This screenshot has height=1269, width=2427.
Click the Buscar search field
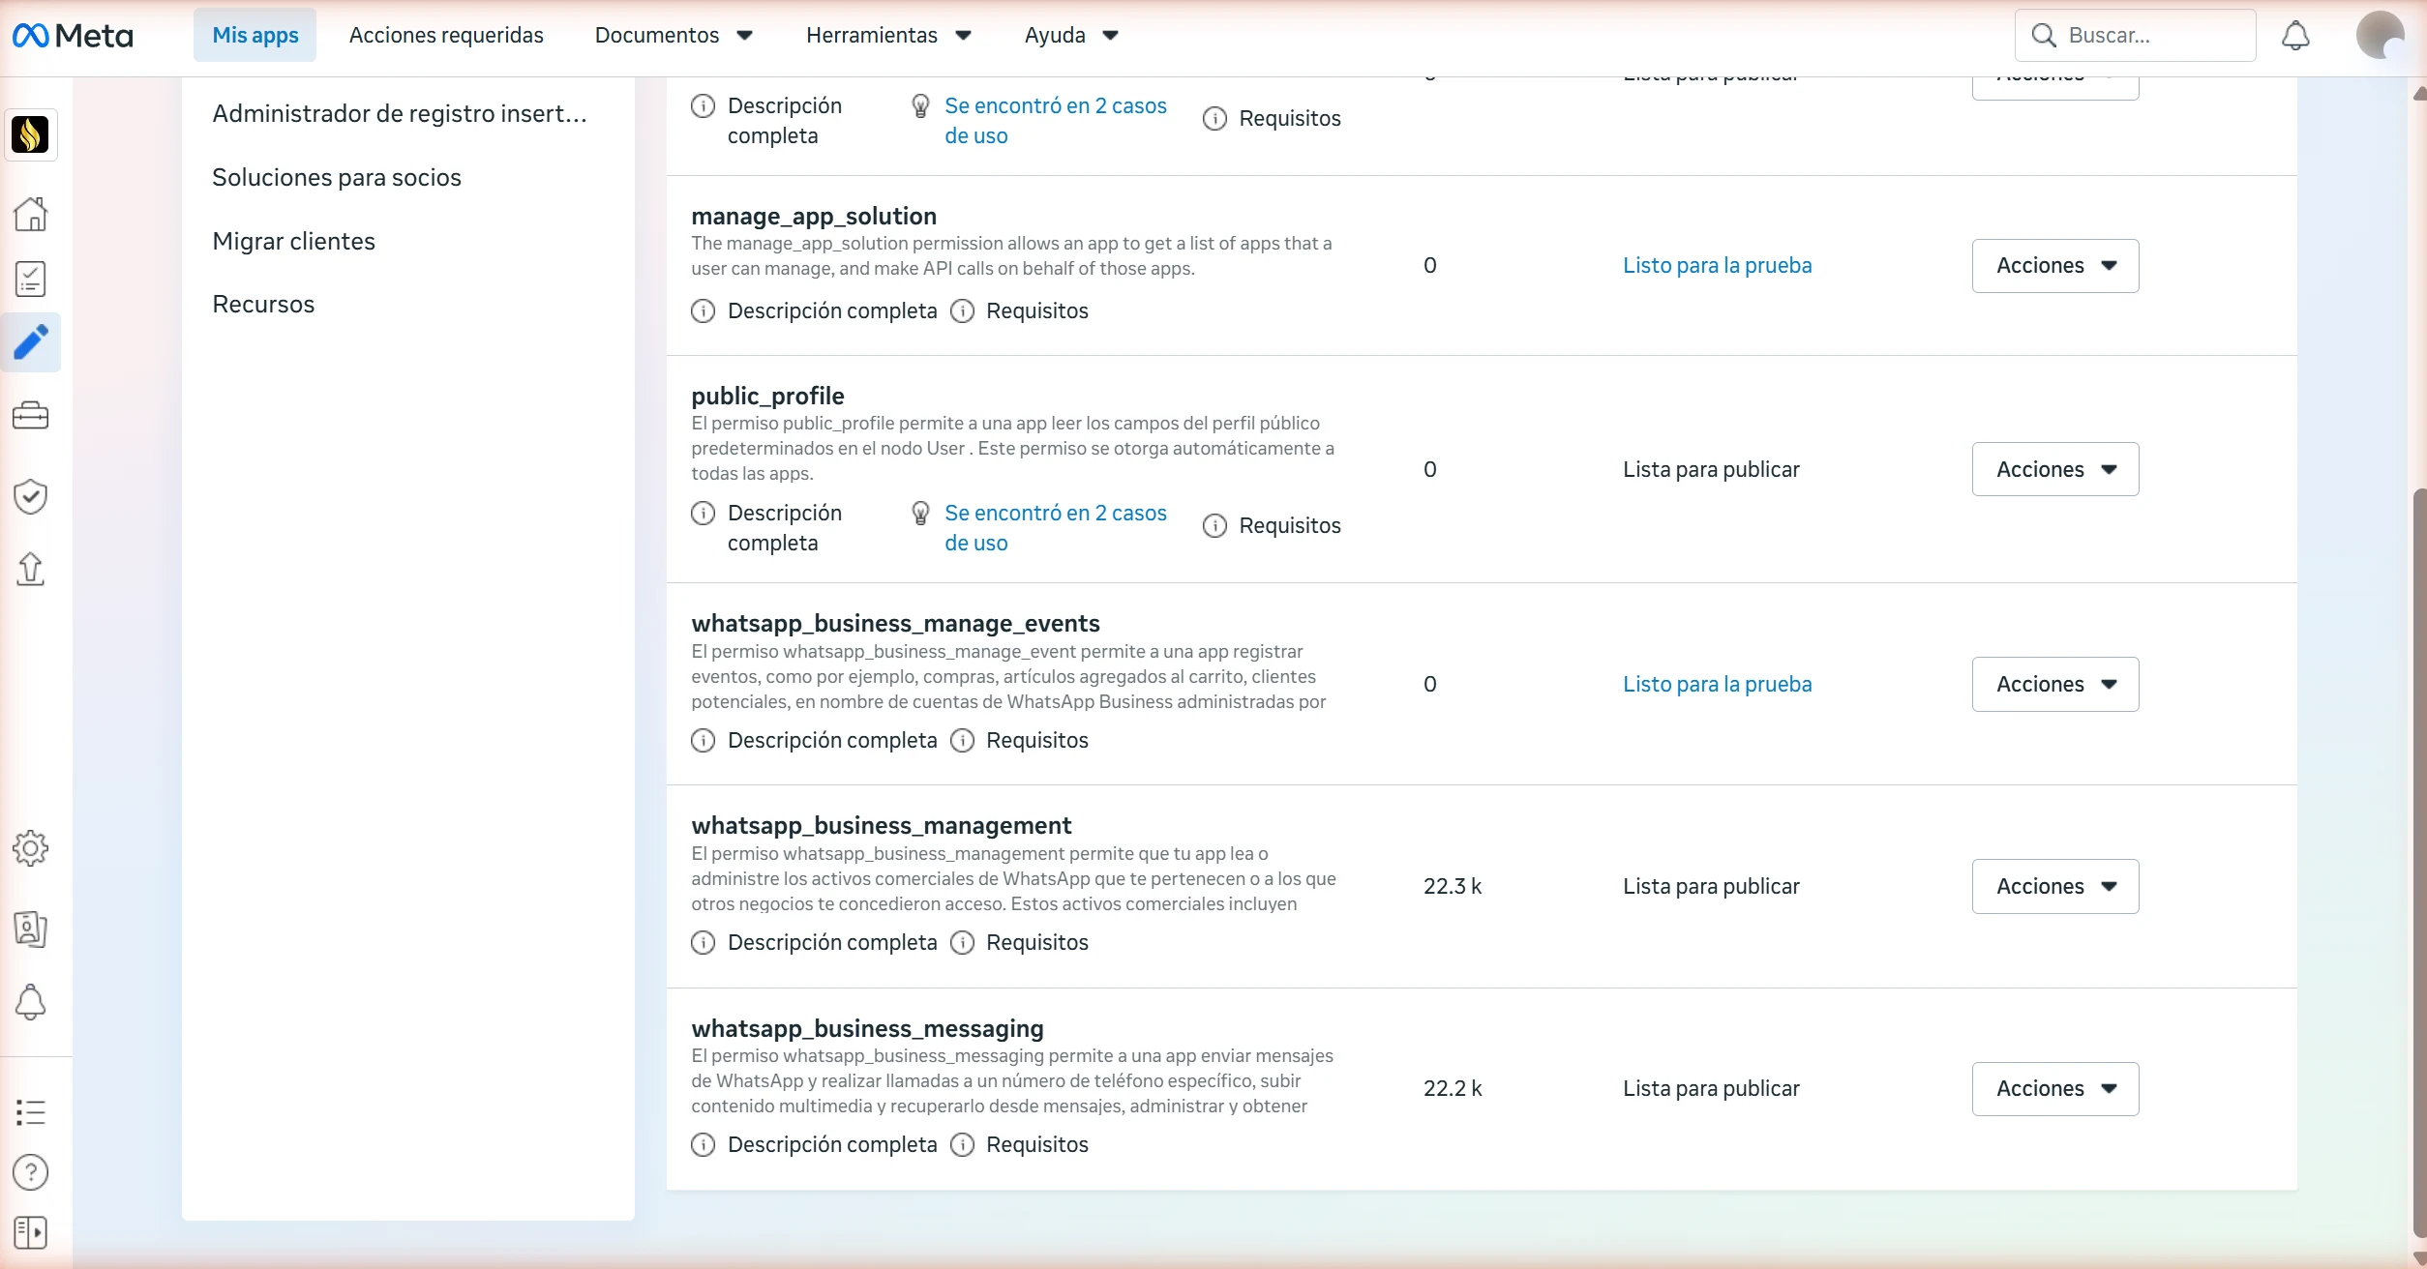[x=2135, y=36]
